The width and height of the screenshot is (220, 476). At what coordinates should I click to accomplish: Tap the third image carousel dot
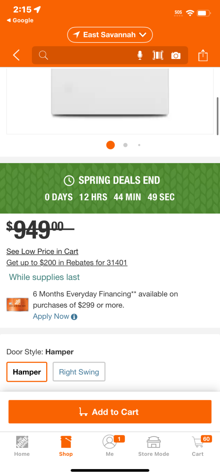139,145
